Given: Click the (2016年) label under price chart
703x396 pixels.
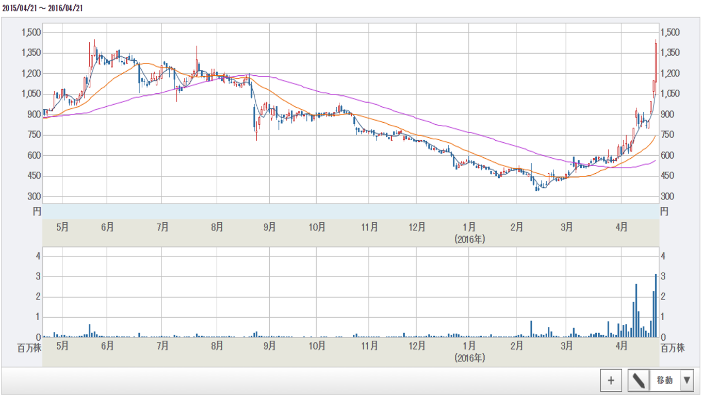Looking at the screenshot, I should click(469, 239).
